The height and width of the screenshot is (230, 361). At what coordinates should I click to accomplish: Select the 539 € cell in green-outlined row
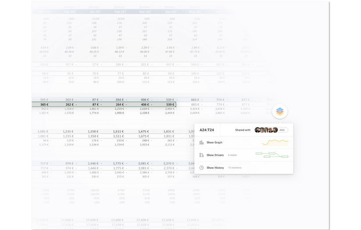(x=170, y=104)
